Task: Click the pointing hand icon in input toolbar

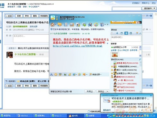Action: 84,75
